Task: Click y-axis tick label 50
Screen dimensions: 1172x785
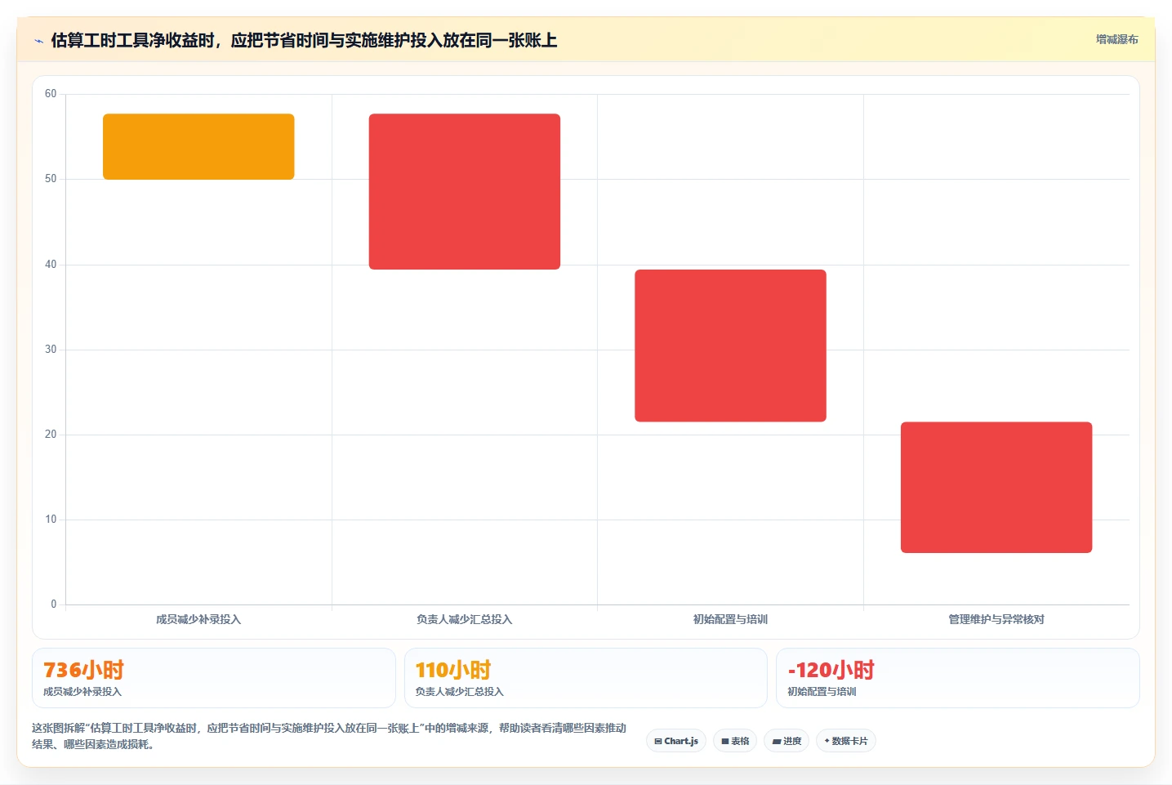Action: point(51,179)
